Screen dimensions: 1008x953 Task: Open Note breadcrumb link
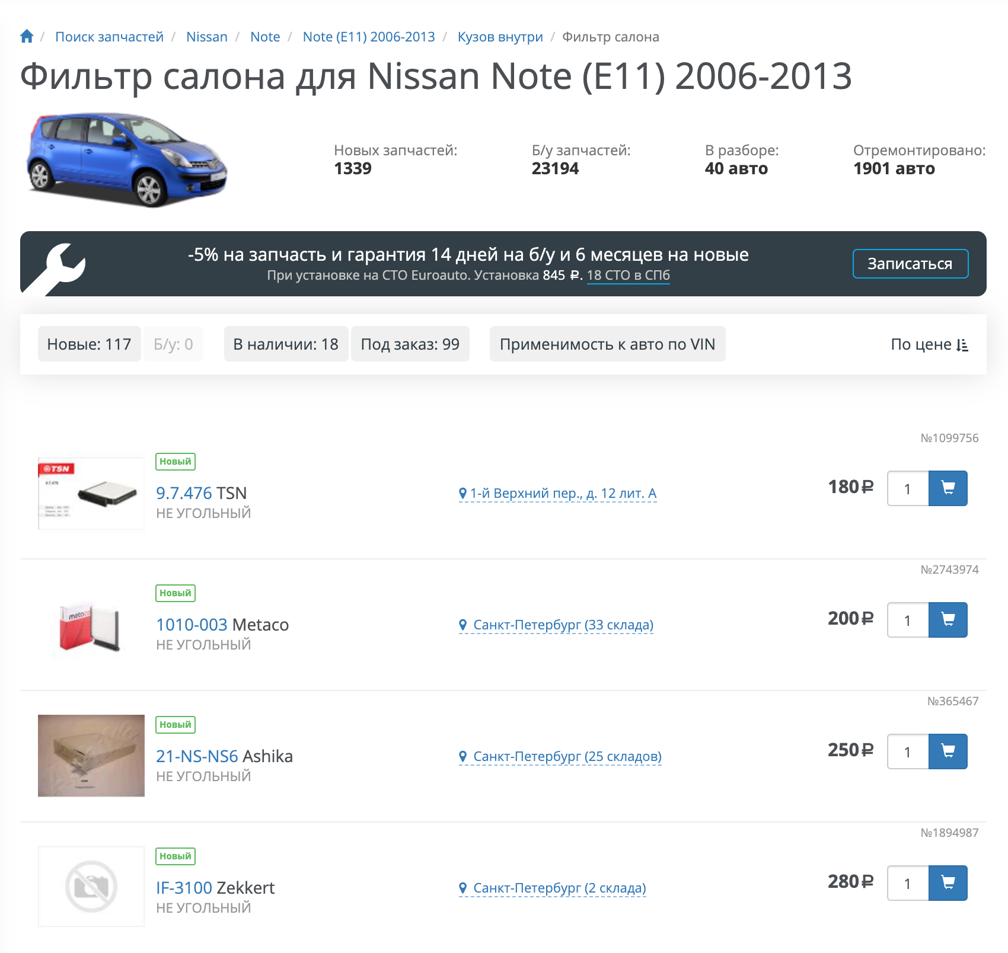click(x=265, y=37)
